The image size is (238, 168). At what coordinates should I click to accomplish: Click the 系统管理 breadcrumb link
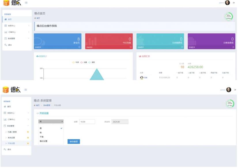(x=47, y=105)
